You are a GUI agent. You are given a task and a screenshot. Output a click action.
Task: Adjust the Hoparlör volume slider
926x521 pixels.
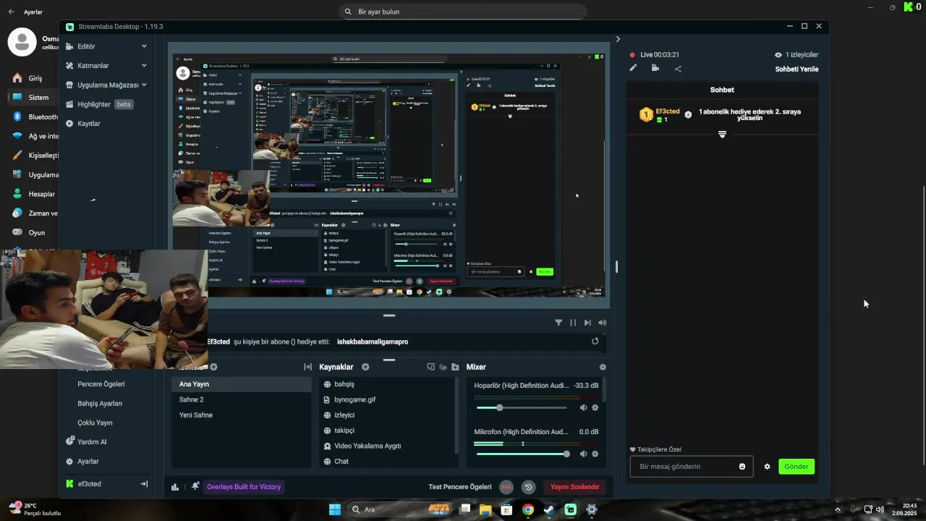(x=522, y=407)
